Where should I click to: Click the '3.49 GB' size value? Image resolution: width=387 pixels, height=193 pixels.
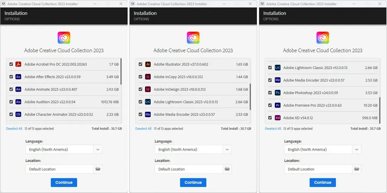click(113, 77)
